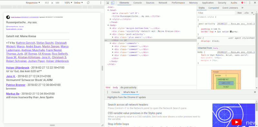This screenshot has width=258, height=127.
Task: Click the viewport height field 588
Action: (x=57, y=3)
